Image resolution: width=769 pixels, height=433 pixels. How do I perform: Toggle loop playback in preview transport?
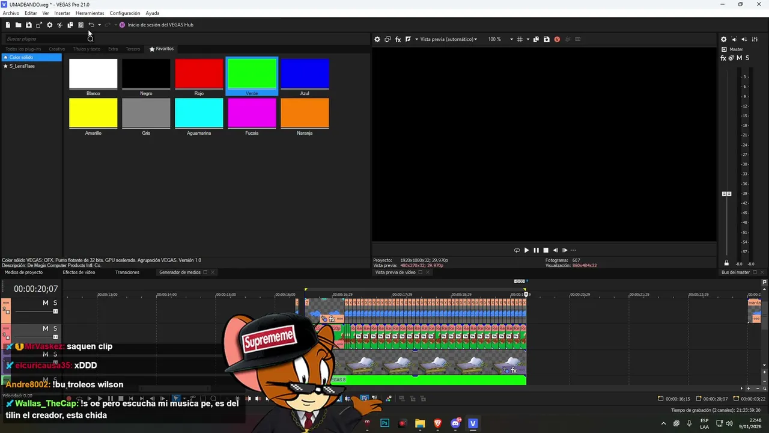pos(517,250)
